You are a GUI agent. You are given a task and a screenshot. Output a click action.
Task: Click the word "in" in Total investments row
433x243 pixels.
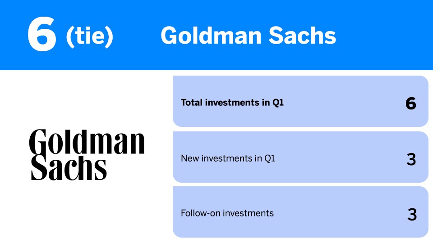coord(264,103)
